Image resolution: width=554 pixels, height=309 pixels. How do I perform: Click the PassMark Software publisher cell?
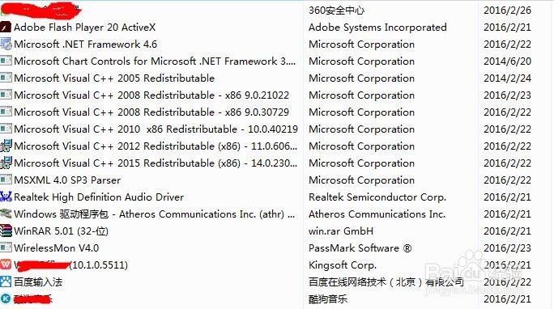[360, 248]
